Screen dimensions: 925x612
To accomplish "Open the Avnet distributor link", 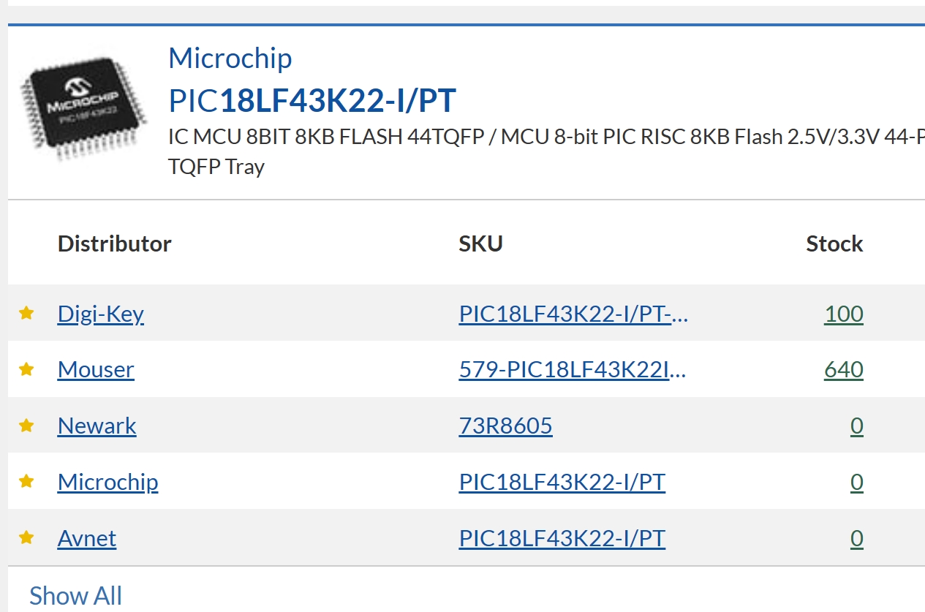I will [x=87, y=538].
